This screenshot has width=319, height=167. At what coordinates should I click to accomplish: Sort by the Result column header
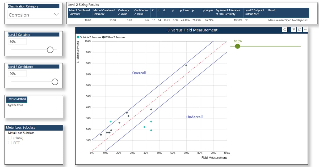coord(272,10)
